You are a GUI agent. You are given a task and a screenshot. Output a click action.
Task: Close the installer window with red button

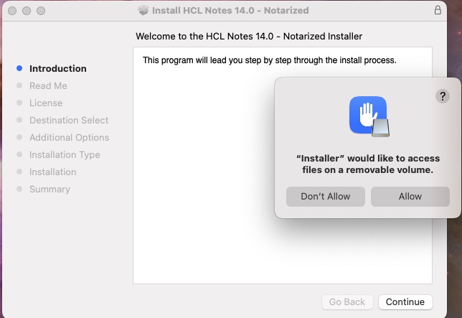point(12,11)
